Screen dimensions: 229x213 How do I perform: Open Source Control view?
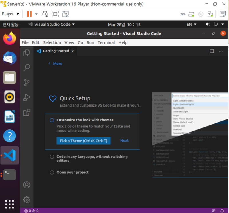(27, 83)
